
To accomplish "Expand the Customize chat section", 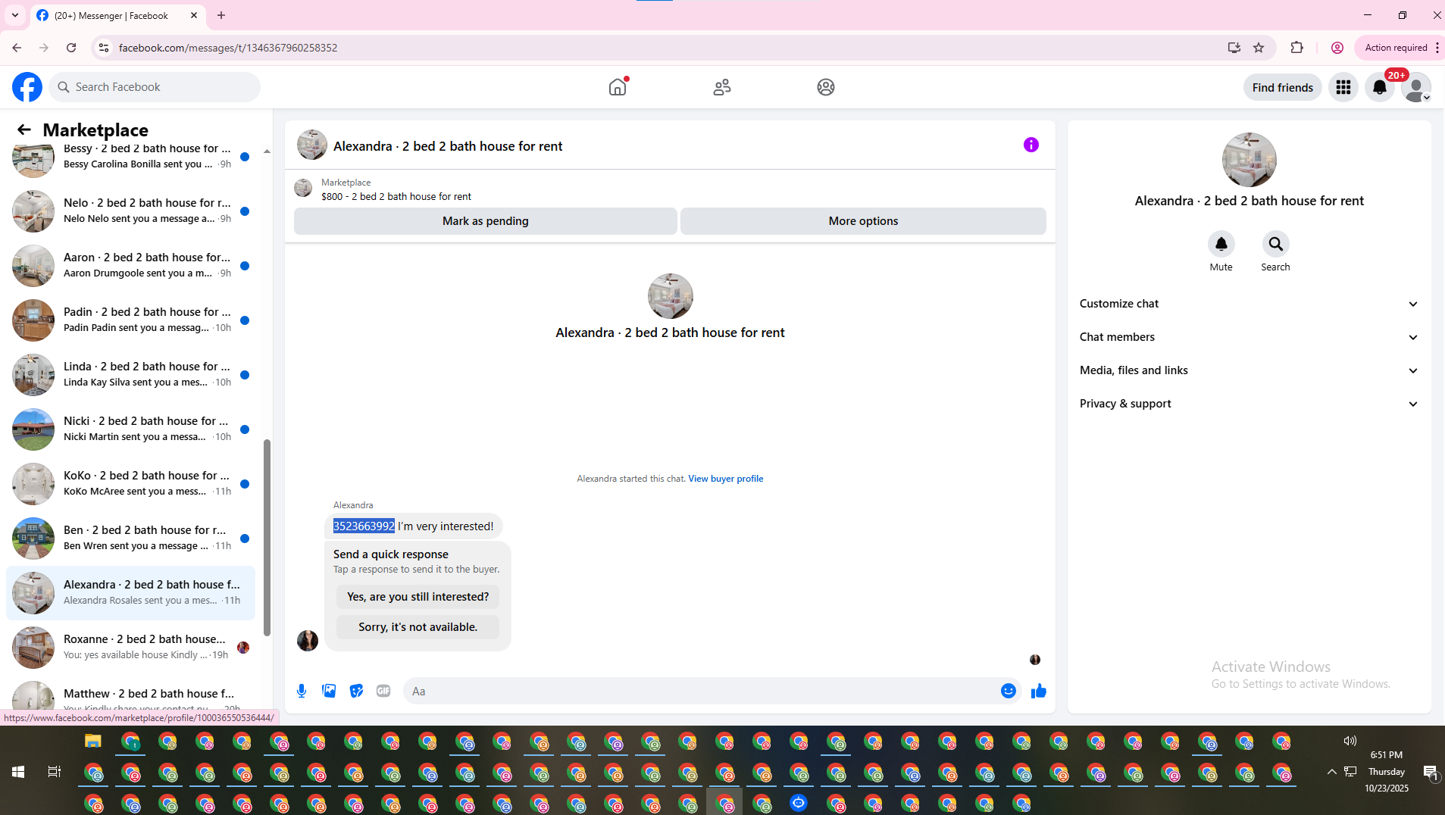I will [1249, 304].
